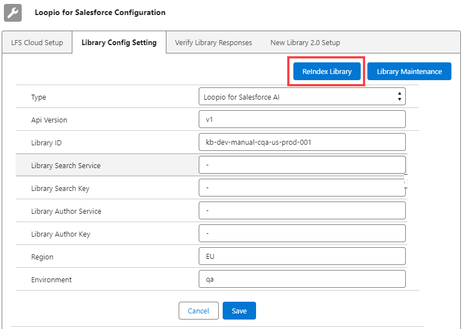Focus the Library Search Service field
This screenshot has height=329, width=462.
[x=302, y=165]
